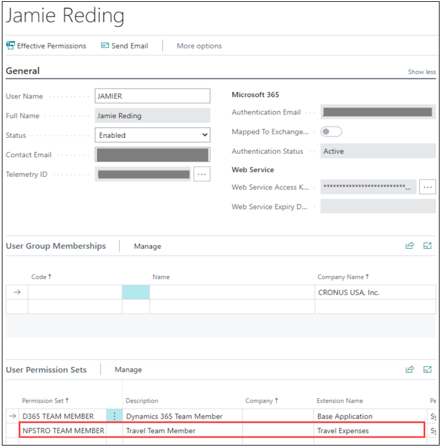Toggle Mapped To Exchange switch

pos(331,132)
